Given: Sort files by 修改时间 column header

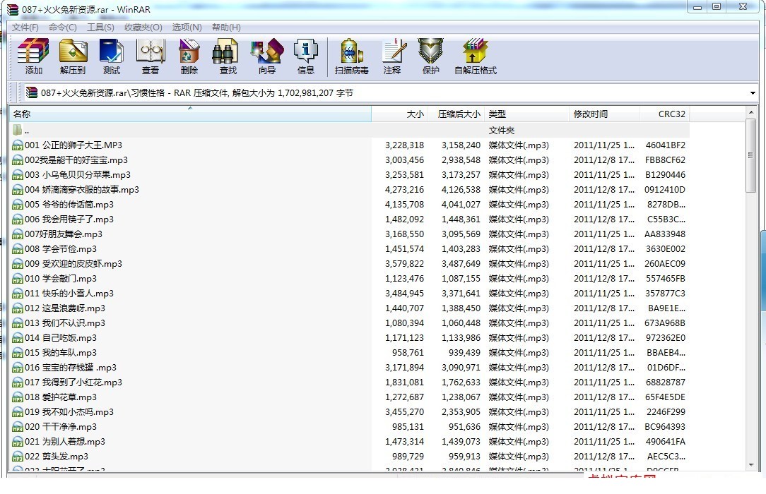Looking at the screenshot, I should pos(605,114).
